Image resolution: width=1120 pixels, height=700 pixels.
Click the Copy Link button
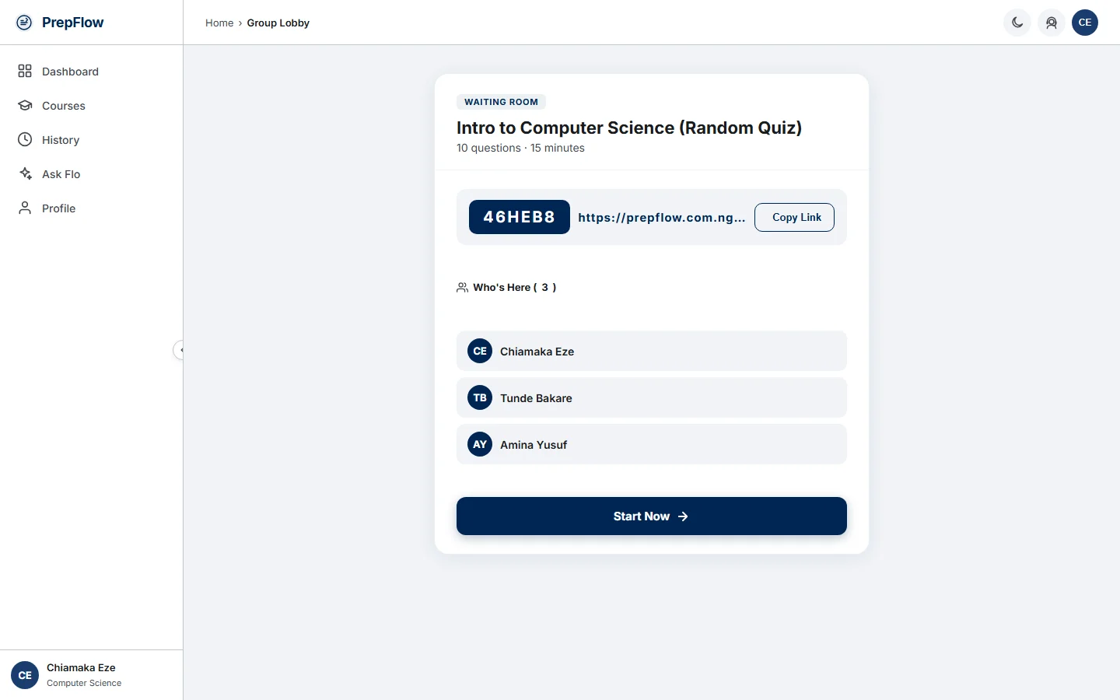[x=794, y=218]
